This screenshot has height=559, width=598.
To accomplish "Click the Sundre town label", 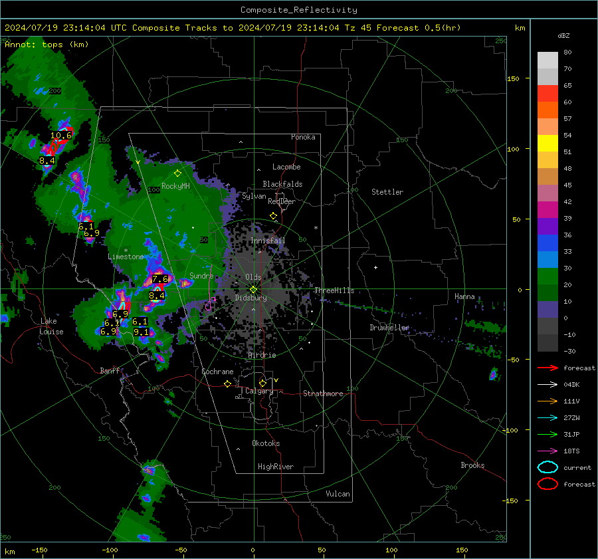I will tap(201, 275).
